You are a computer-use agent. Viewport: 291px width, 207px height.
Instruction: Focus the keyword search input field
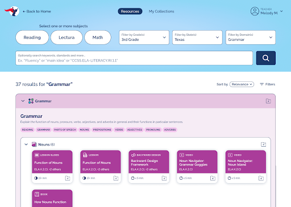click(134, 58)
